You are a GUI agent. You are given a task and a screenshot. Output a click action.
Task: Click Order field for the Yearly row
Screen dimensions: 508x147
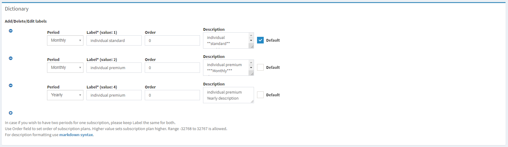[x=172, y=95]
